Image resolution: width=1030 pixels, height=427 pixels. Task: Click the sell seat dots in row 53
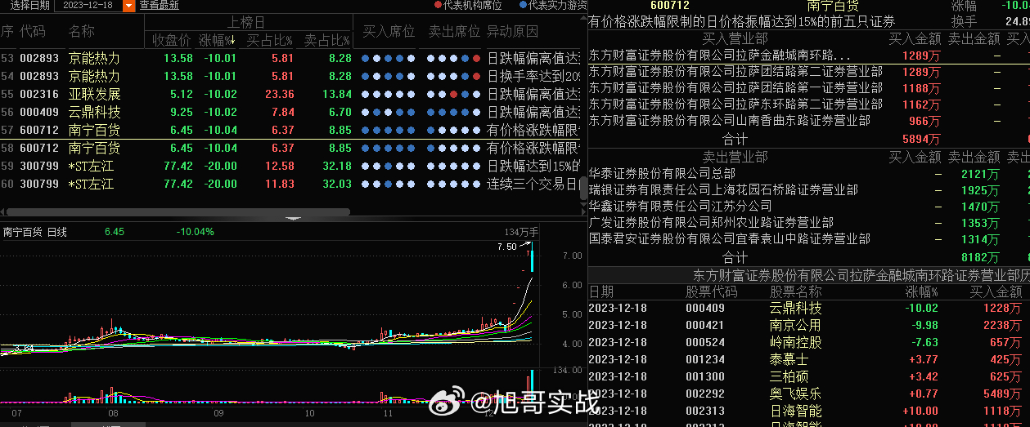(x=454, y=59)
